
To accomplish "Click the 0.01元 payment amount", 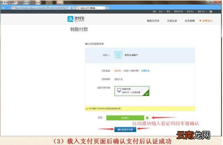I will pyautogui.click(x=118, y=71).
